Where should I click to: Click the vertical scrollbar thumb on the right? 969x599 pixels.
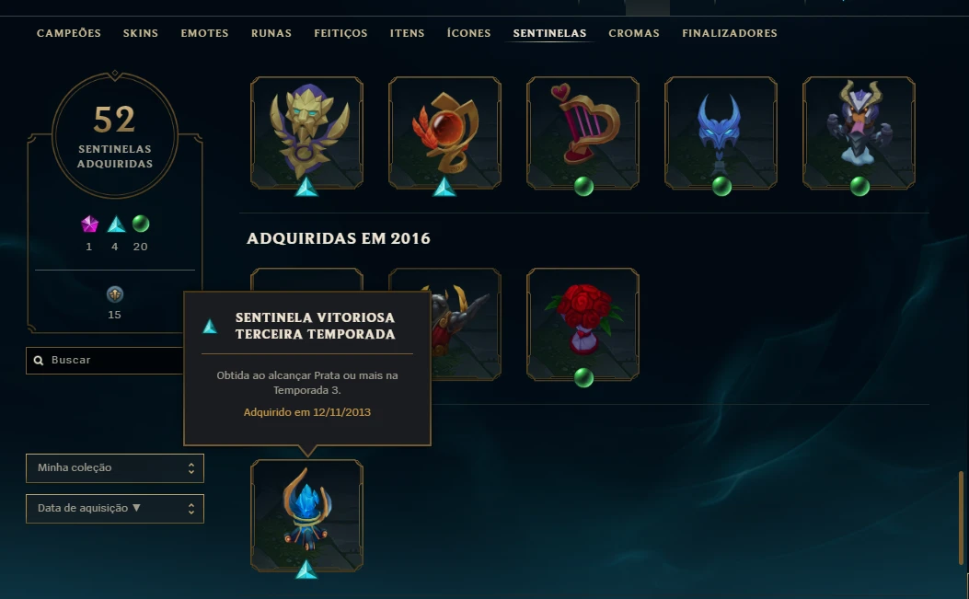click(961, 518)
